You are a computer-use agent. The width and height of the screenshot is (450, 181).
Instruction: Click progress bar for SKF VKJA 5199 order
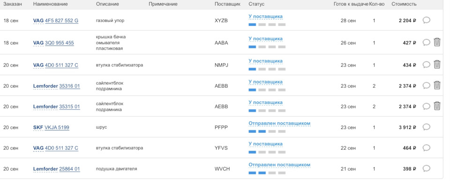point(267,131)
